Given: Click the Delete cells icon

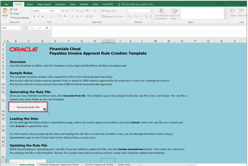Looking at the screenshot, I should click(241, 11).
